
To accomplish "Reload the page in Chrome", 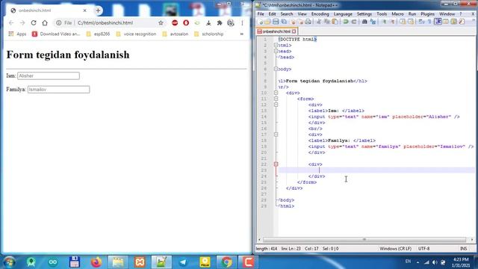I will (34, 23).
